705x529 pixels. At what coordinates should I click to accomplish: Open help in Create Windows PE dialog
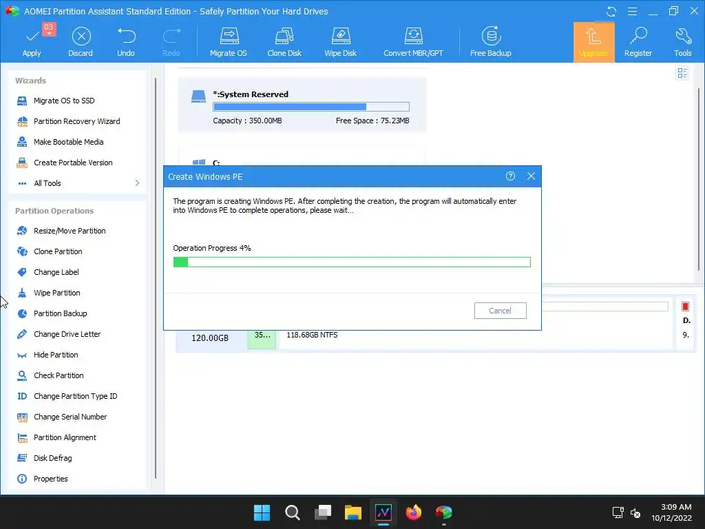pyautogui.click(x=510, y=176)
